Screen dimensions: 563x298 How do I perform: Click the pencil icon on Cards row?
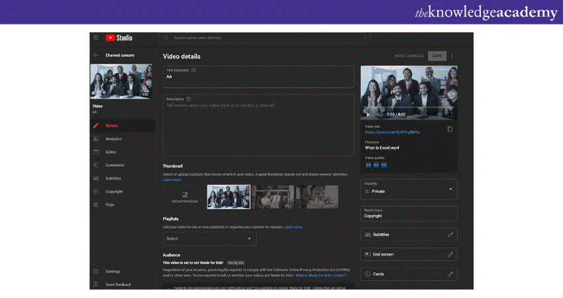[x=450, y=273]
